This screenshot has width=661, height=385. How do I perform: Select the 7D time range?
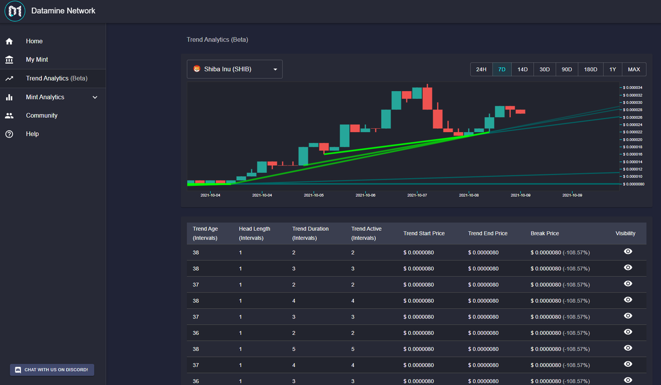coord(502,69)
